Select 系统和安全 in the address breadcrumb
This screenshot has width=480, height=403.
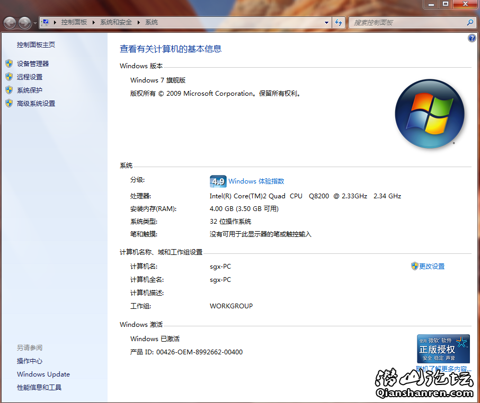click(x=116, y=22)
